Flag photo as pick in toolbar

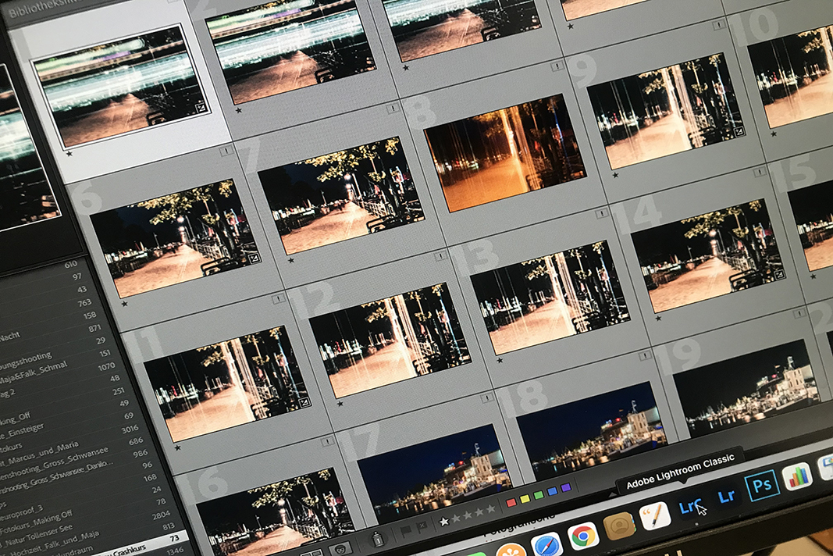click(405, 530)
